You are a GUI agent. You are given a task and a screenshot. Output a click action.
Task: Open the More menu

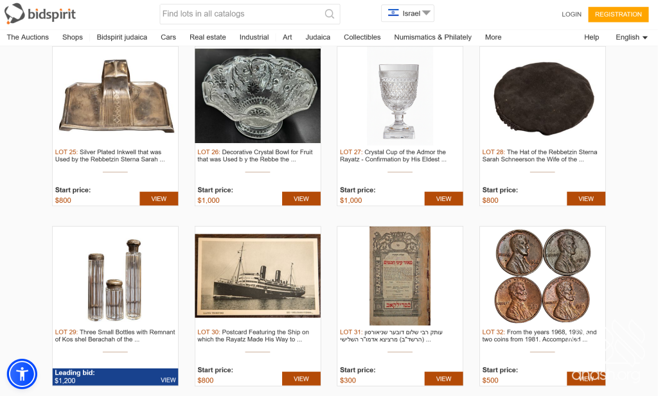coord(493,37)
